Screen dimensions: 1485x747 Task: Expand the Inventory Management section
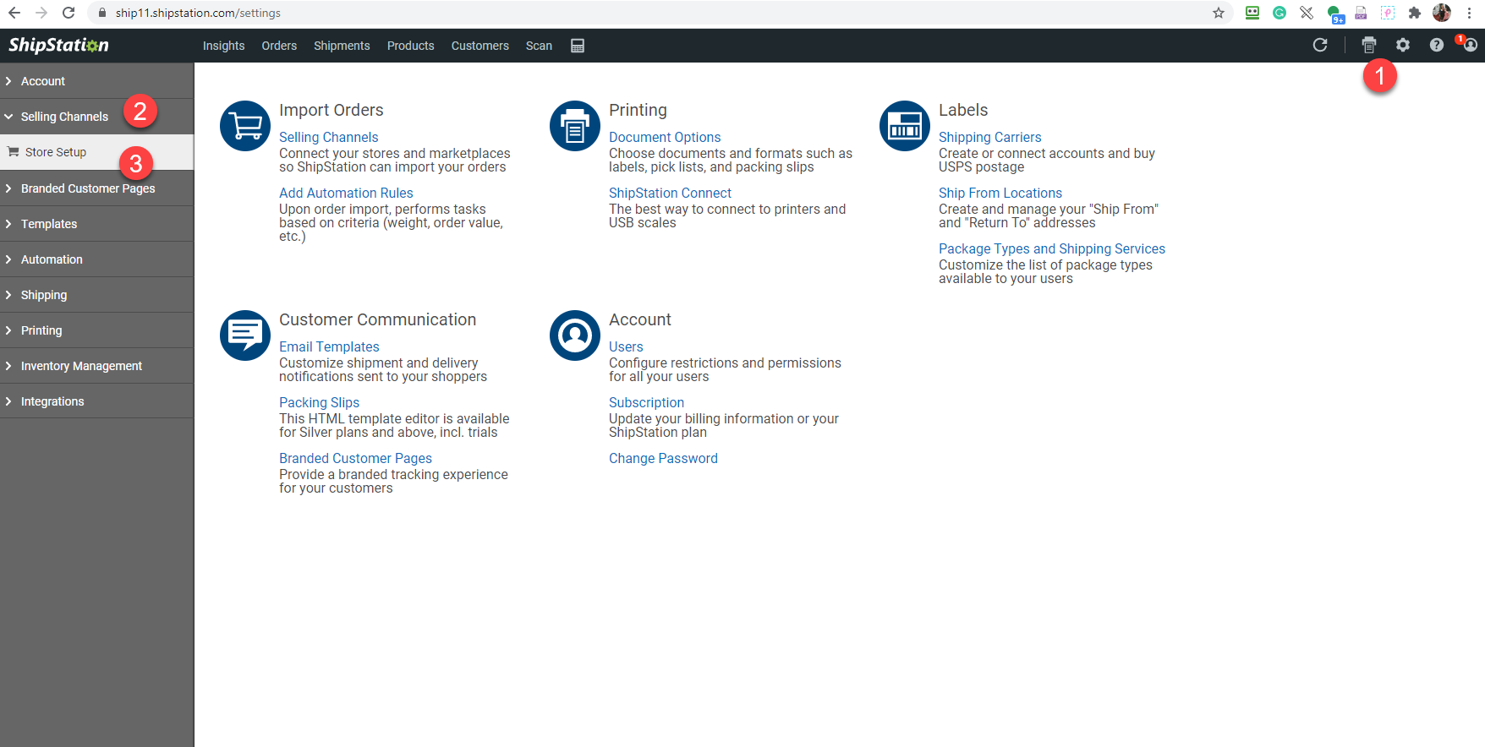point(97,366)
